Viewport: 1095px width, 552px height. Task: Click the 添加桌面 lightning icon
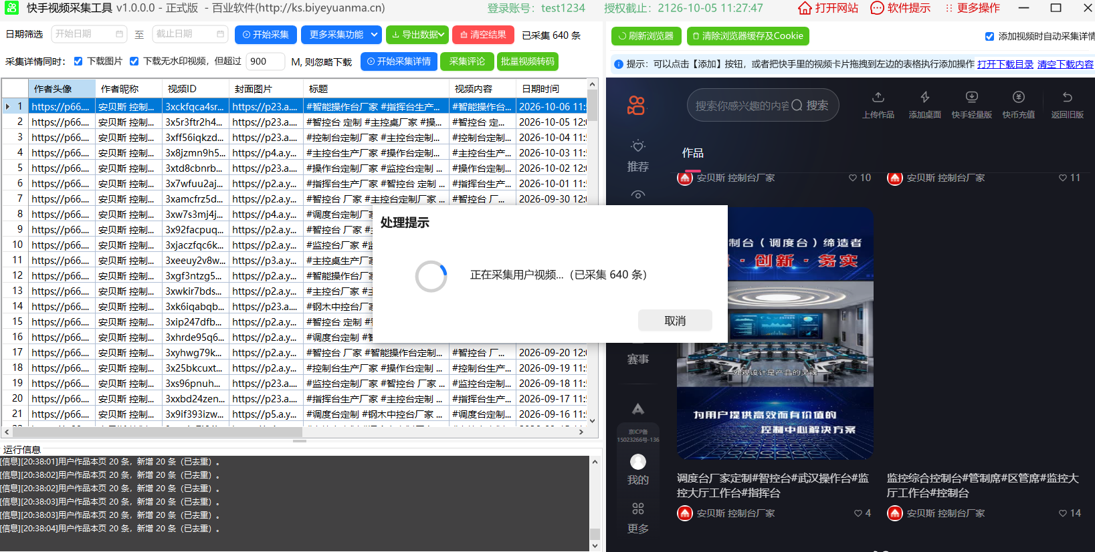pyautogui.click(x=925, y=97)
